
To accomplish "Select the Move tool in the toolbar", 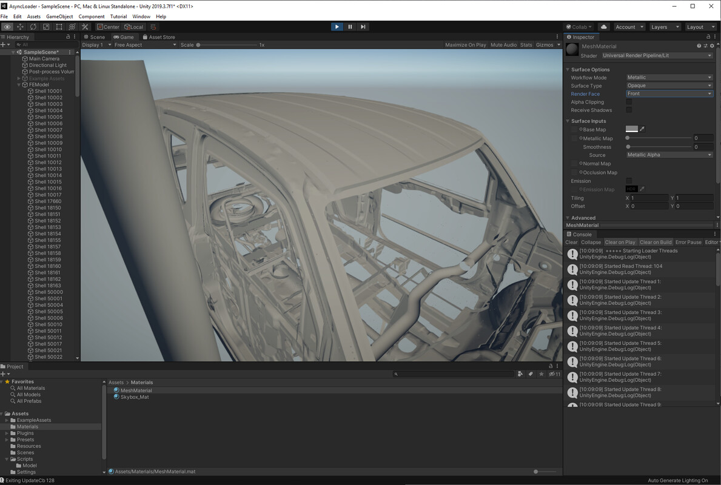I will pyautogui.click(x=20, y=27).
